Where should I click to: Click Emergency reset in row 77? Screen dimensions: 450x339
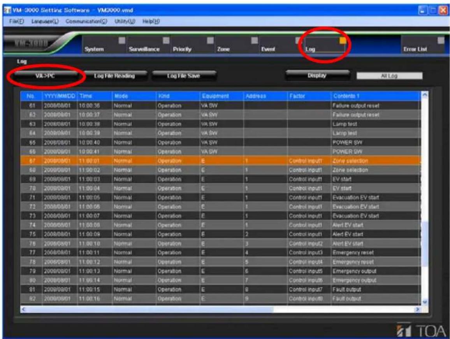click(353, 253)
